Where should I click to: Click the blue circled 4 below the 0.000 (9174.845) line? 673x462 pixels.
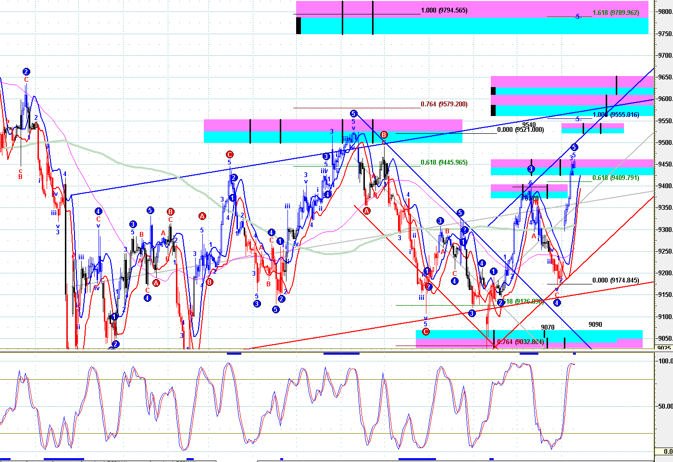[557, 303]
